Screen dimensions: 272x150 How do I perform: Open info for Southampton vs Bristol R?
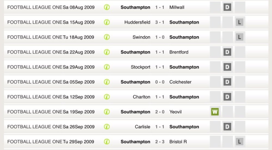coord(107,141)
